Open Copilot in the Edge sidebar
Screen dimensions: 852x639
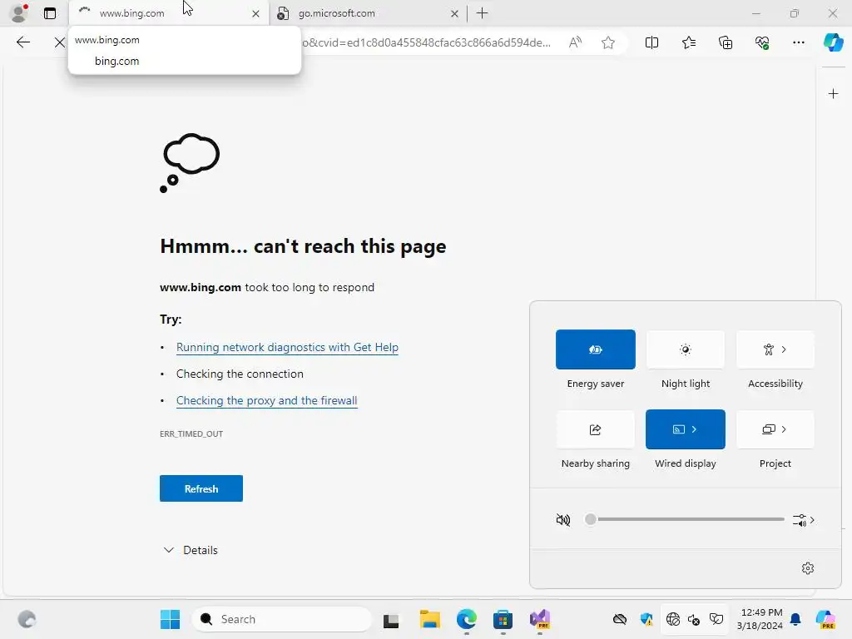(x=833, y=42)
